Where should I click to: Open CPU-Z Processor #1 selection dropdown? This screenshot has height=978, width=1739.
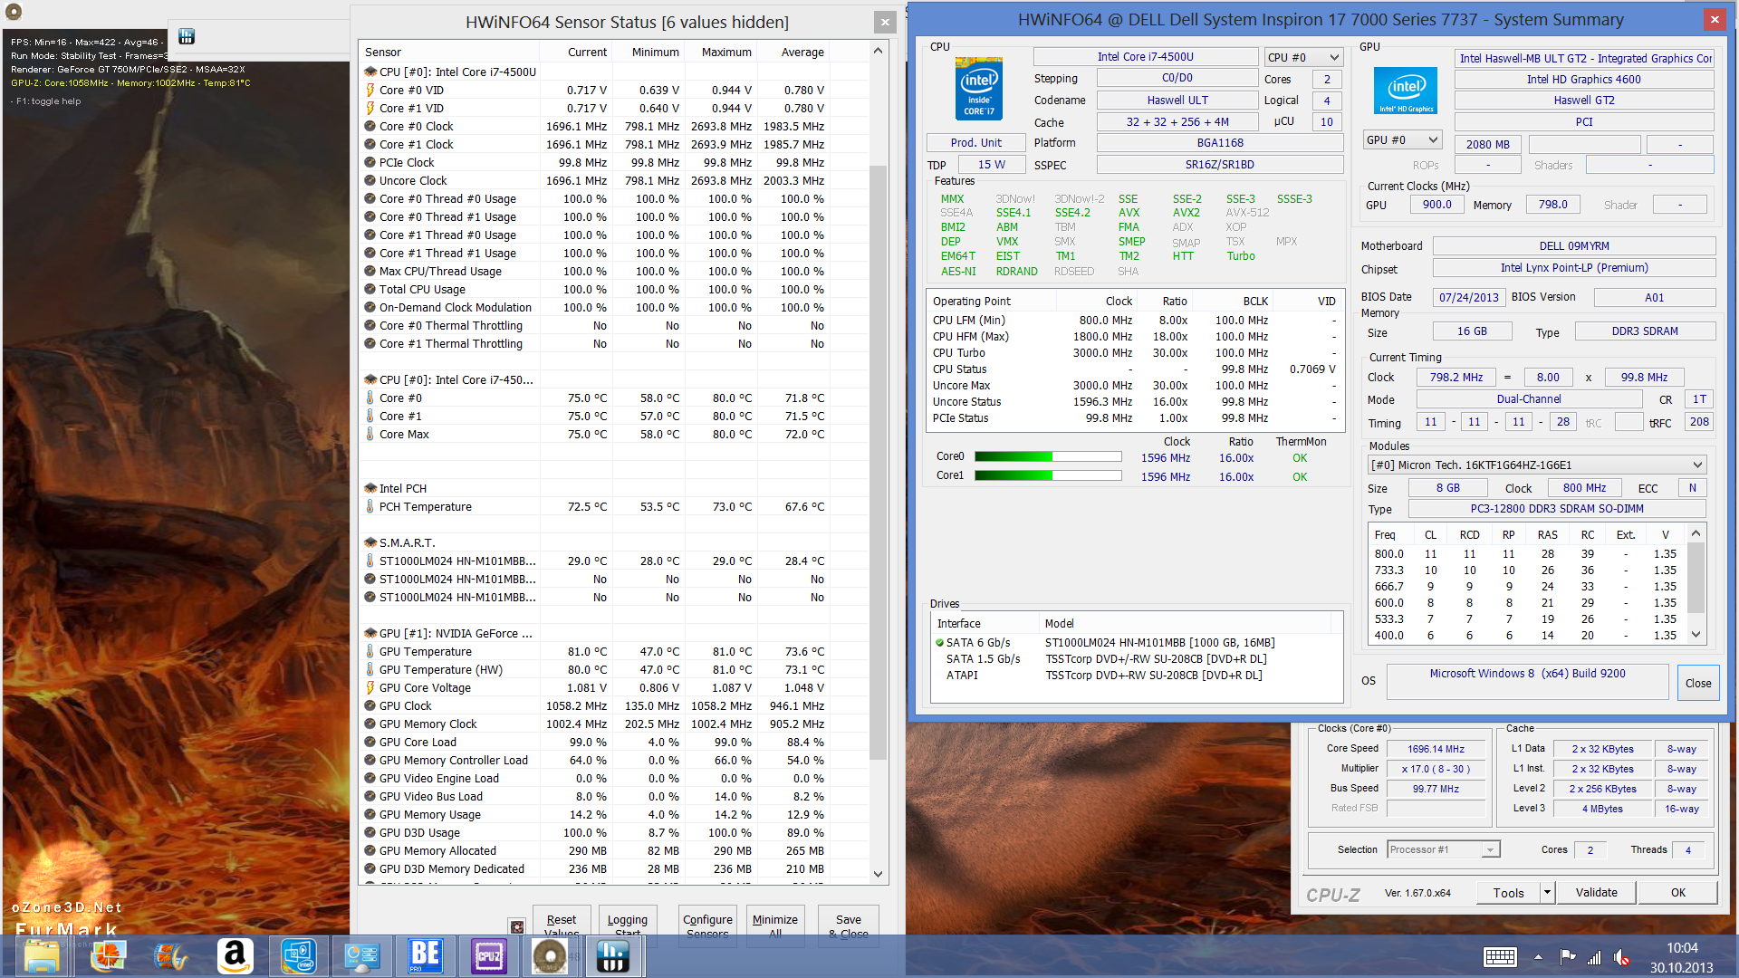pyautogui.click(x=1444, y=849)
